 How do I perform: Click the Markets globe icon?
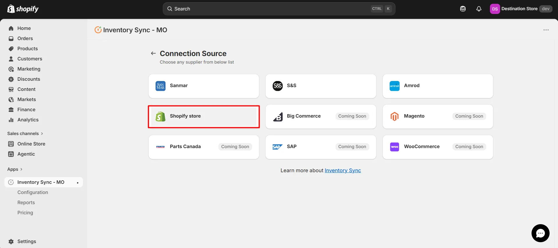tap(11, 99)
